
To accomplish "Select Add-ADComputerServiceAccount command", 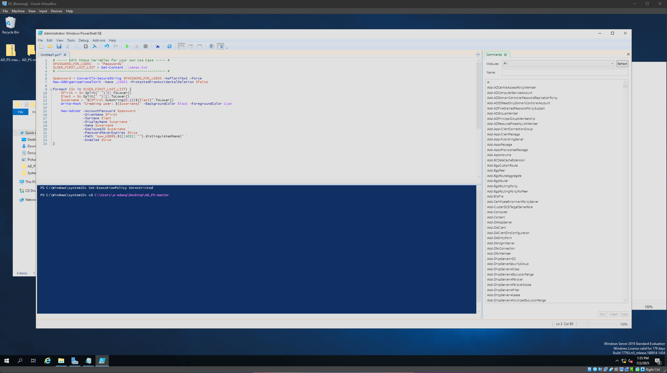I will tap(509, 93).
